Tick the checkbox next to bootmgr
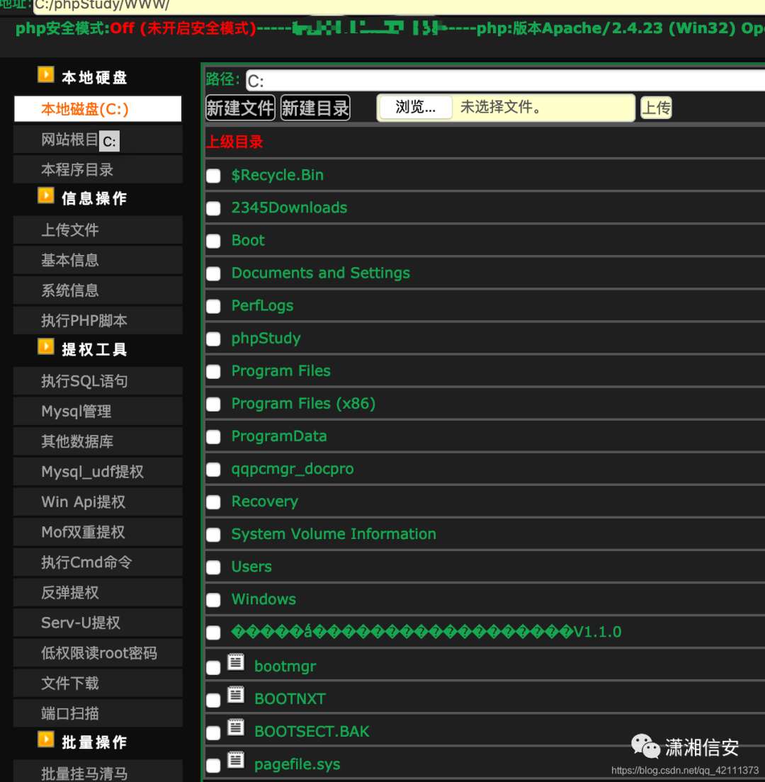 [x=213, y=667]
